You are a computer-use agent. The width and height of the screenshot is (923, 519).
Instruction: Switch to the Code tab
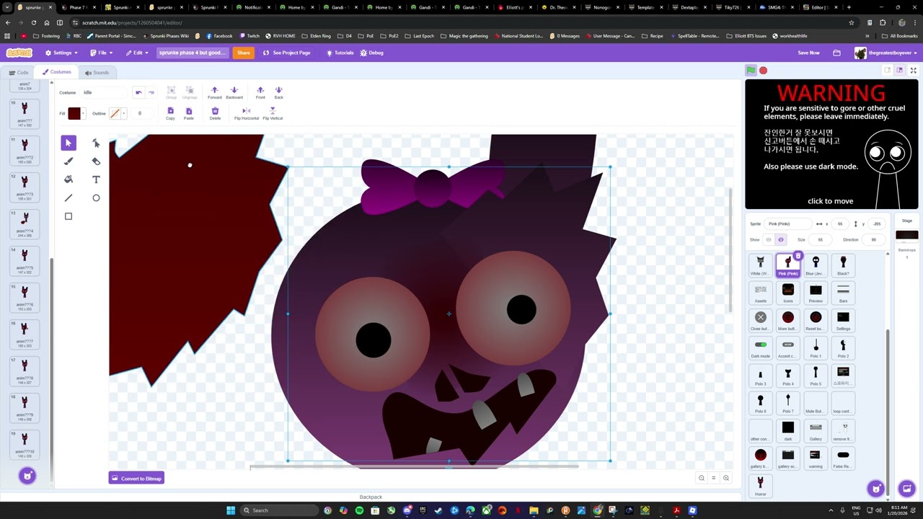(19, 72)
